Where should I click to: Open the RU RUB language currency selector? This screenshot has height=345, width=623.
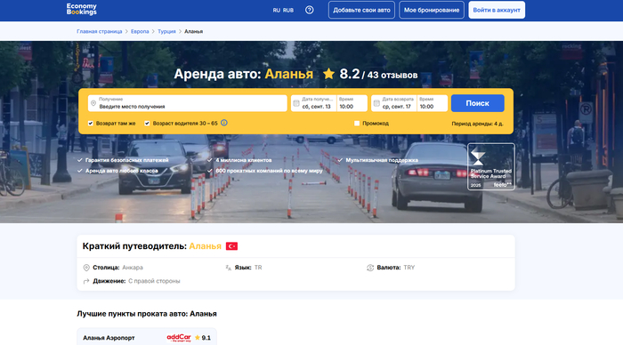pos(283,11)
